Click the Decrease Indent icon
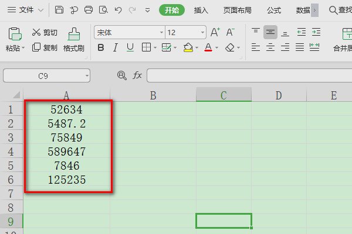This screenshot has width=352, height=234. pyautogui.click(x=302, y=32)
